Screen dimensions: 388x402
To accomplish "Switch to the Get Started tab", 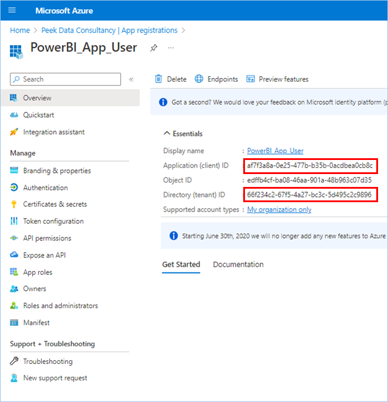I will click(181, 264).
